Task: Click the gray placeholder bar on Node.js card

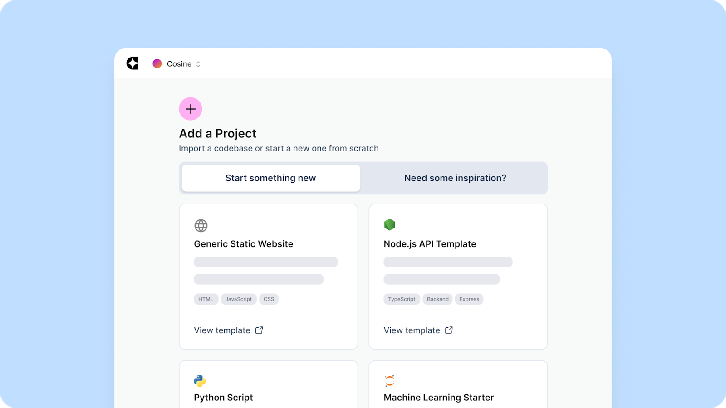Action: (448, 262)
